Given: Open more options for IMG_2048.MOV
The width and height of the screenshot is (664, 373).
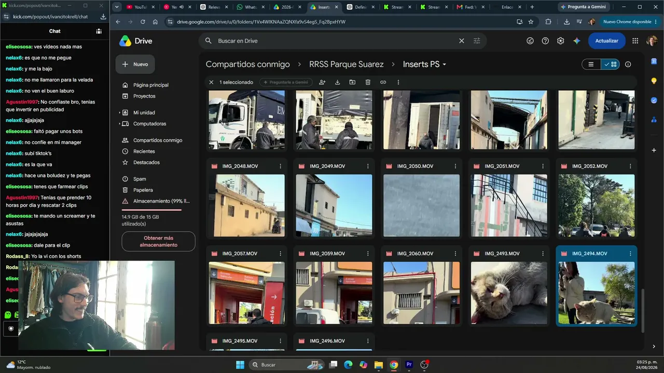Looking at the screenshot, I should pyautogui.click(x=281, y=166).
